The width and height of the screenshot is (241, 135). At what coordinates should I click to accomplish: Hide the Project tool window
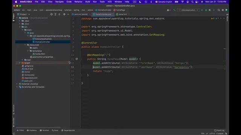click(x=68, y=14)
